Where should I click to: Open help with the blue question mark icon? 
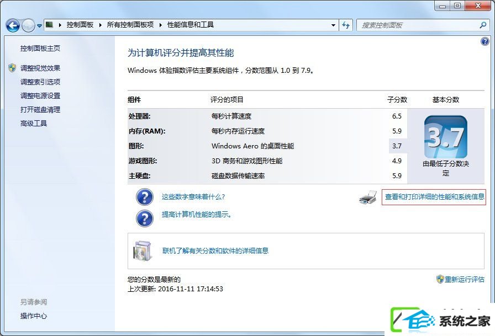tap(485, 41)
